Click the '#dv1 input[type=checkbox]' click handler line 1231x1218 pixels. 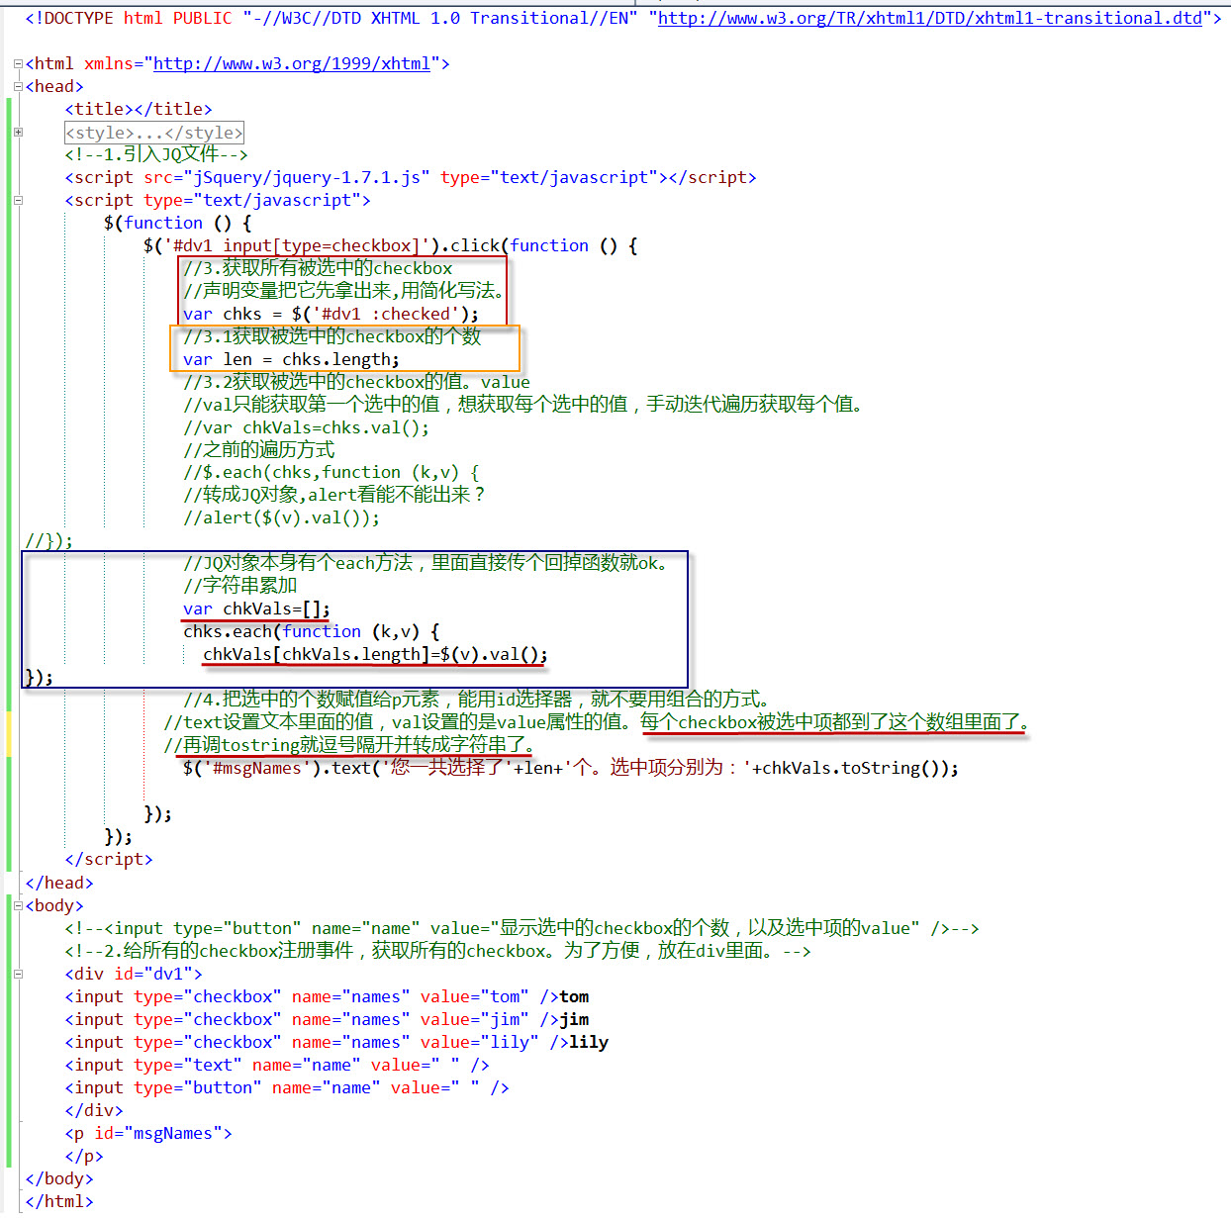coord(391,245)
